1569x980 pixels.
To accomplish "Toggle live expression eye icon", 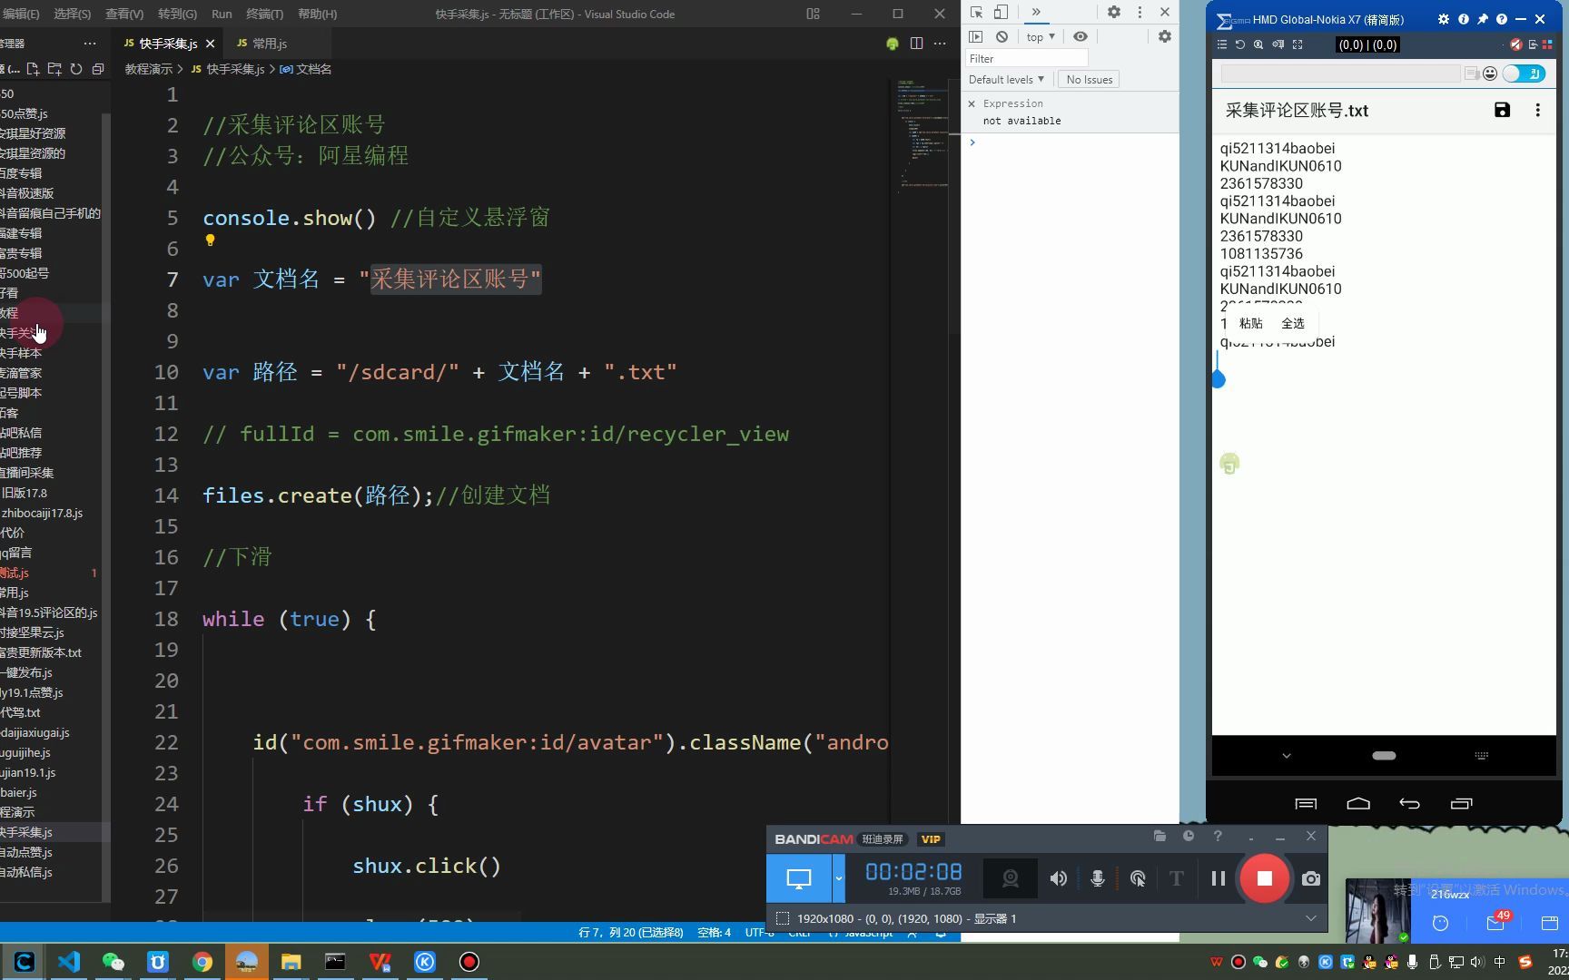I will pos(1080,36).
